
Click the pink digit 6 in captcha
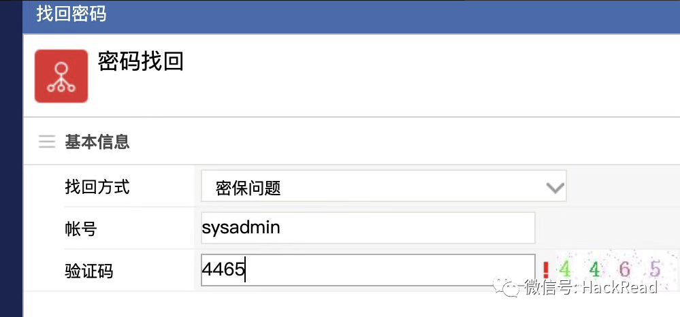click(624, 269)
